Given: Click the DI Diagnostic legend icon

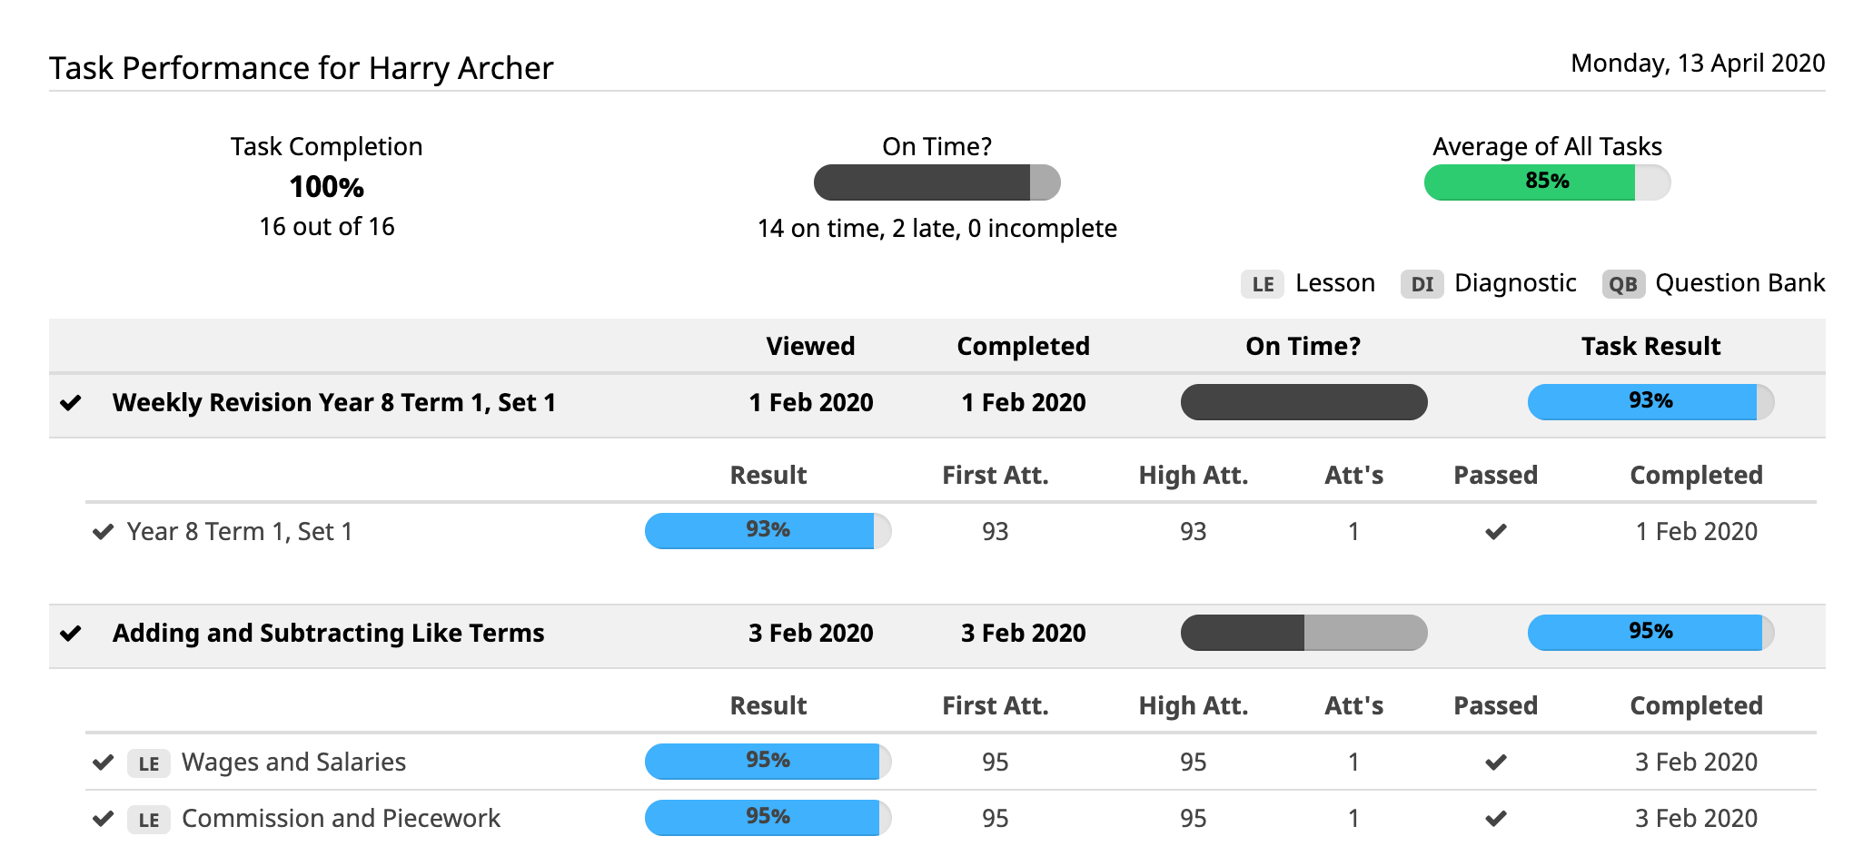Looking at the screenshot, I should click(1422, 284).
